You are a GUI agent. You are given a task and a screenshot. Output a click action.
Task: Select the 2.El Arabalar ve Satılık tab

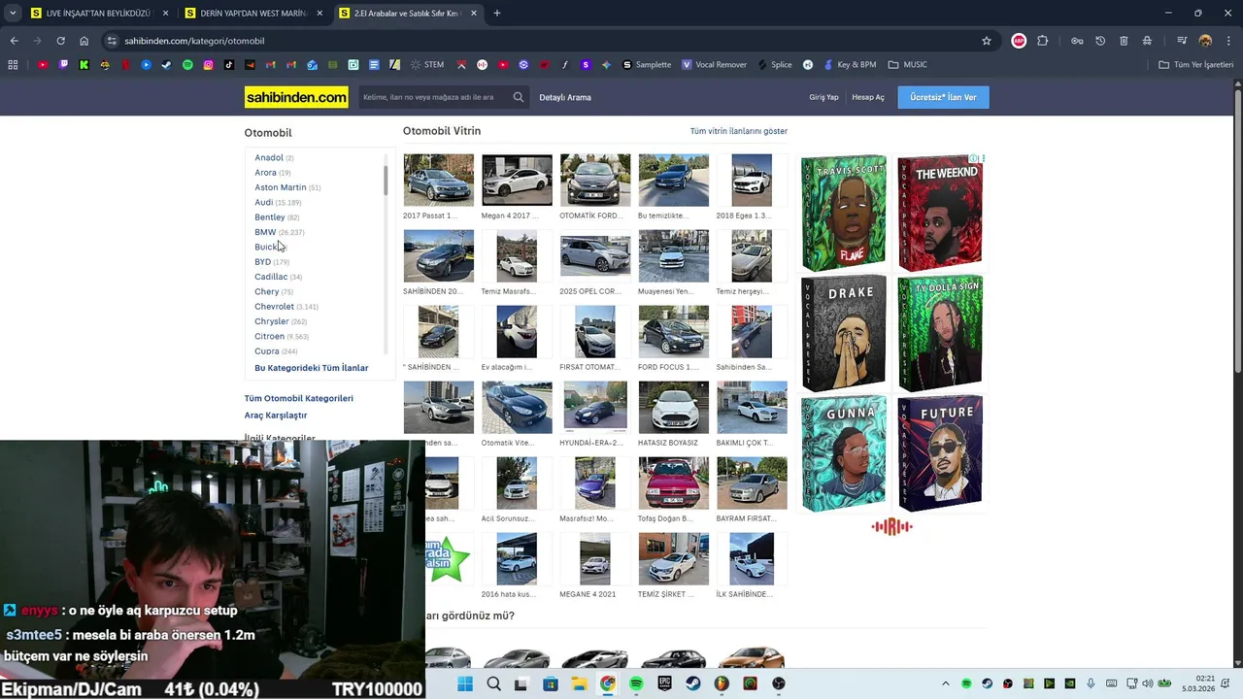(407, 14)
